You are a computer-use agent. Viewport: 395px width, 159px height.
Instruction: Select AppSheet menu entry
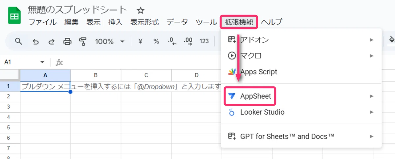coord(301,96)
